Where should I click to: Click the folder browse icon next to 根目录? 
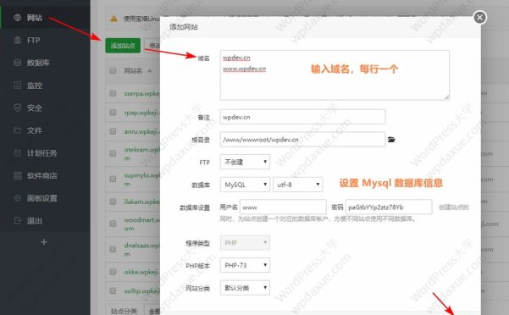tap(391, 140)
